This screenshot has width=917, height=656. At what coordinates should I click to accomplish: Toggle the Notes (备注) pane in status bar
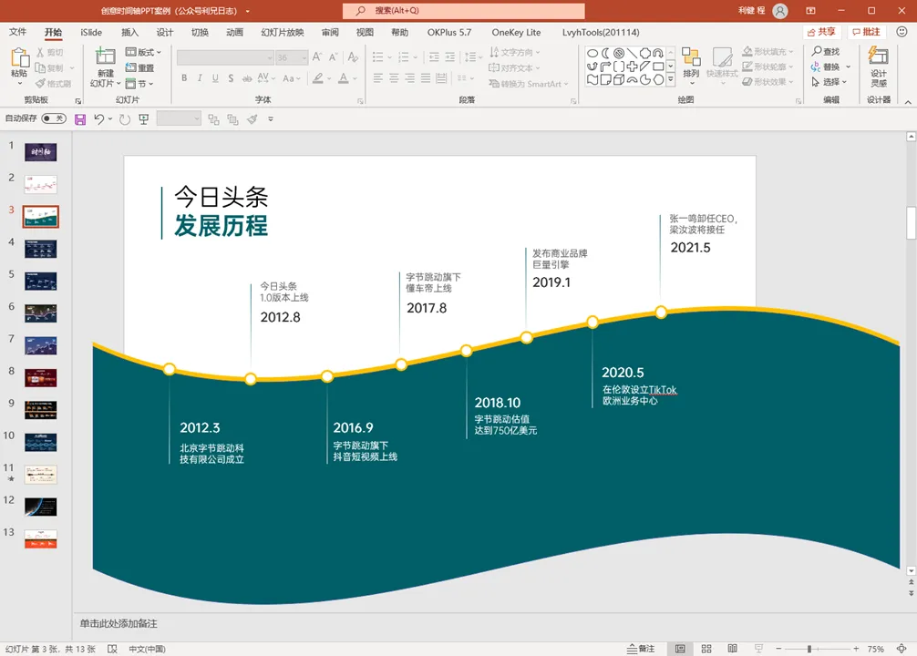[641, 649]
